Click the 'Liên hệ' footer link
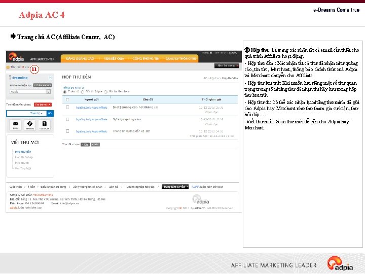The width and height of the screenshot is (365, 274). click(114, 187)
